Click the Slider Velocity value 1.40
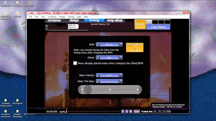The height and width of the screenshot is (121, 216). [109, 75]
